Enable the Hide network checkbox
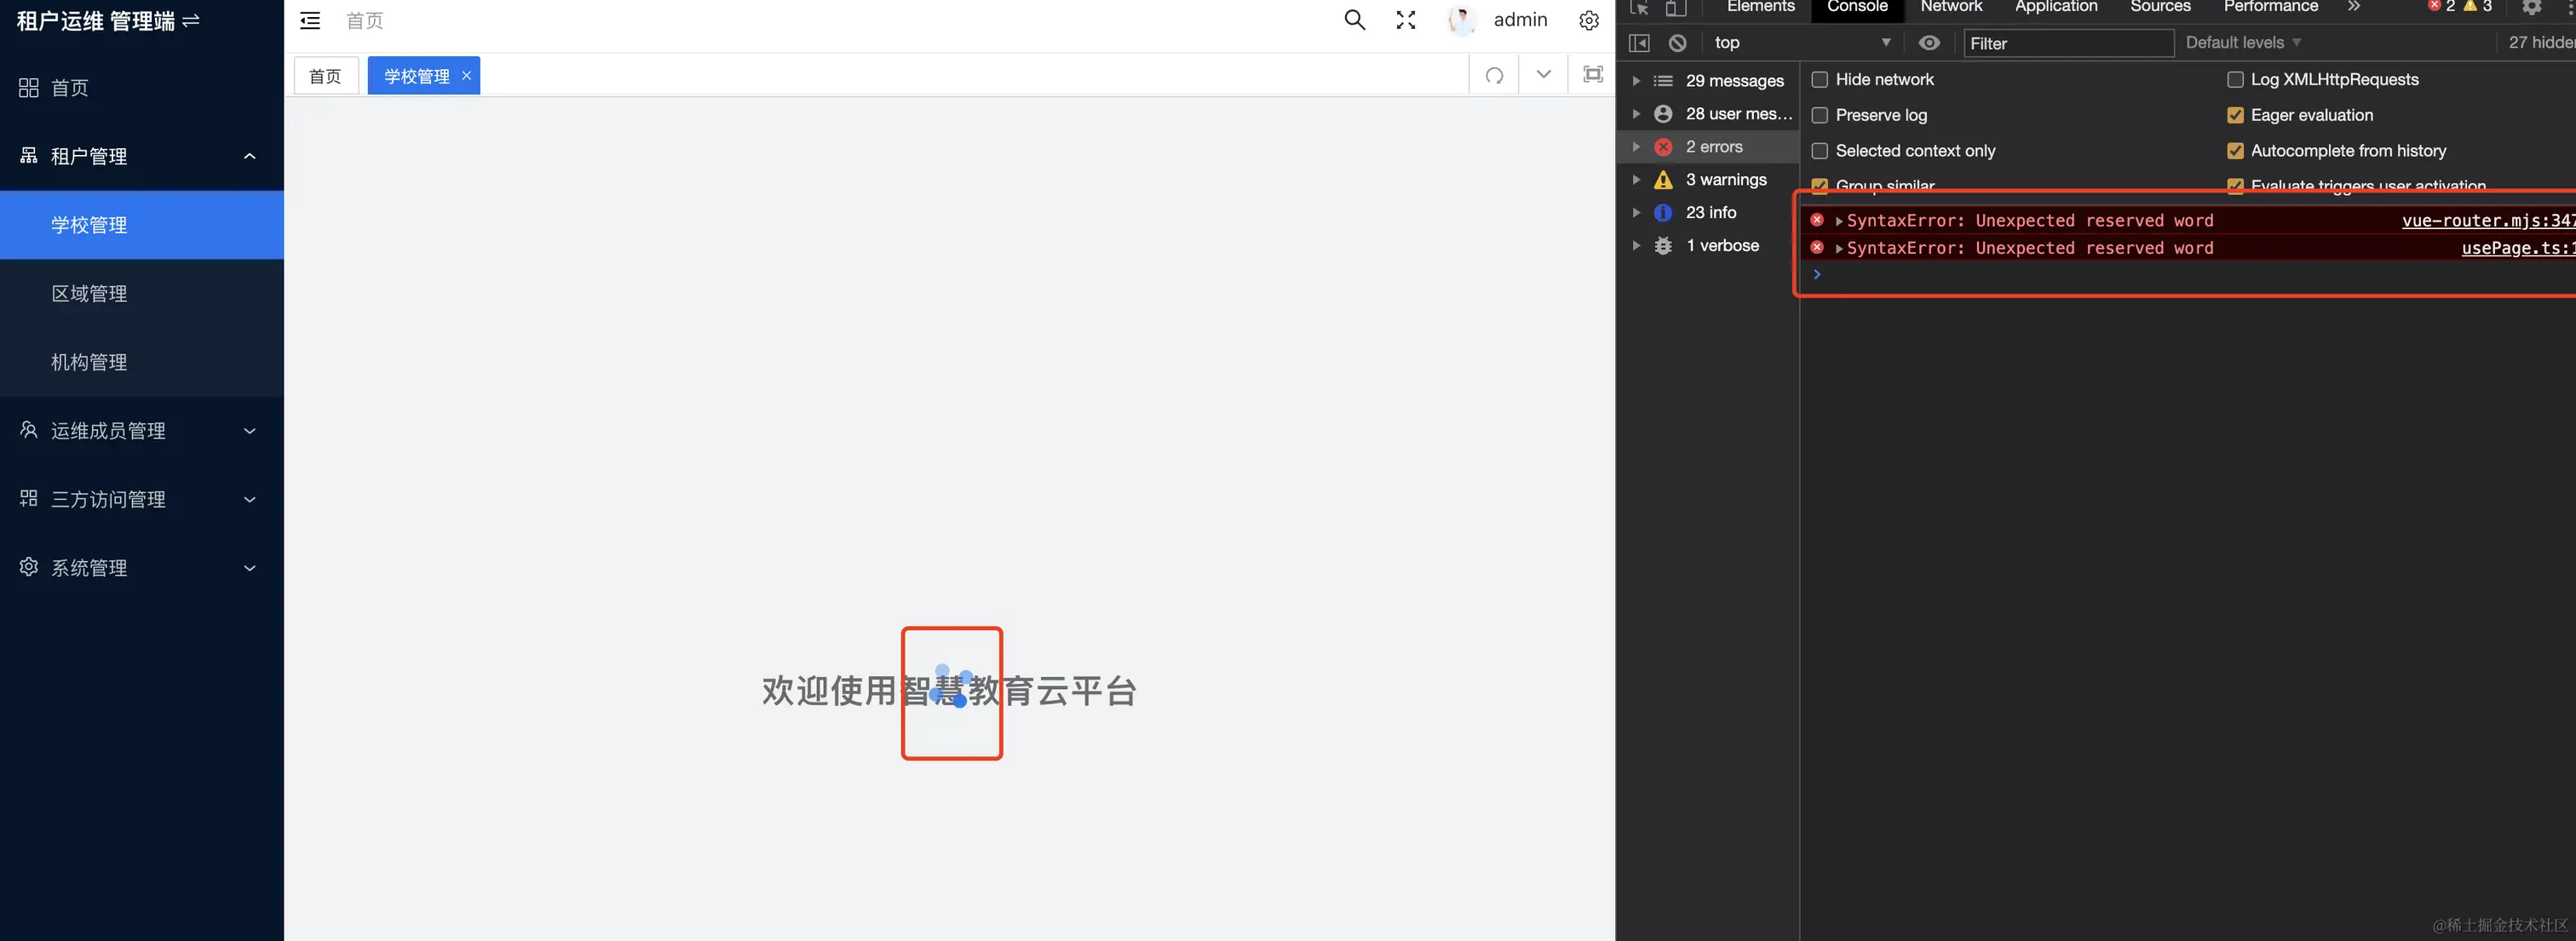 pyautogui.click(x=1820, y=80)
